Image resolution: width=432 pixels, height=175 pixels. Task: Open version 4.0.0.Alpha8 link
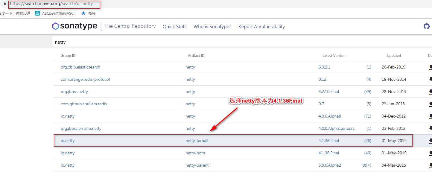(x=330, y=116)
